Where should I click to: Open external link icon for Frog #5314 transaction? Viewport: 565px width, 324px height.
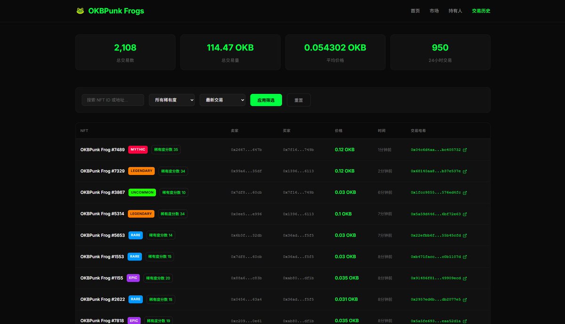pos(465,214)
